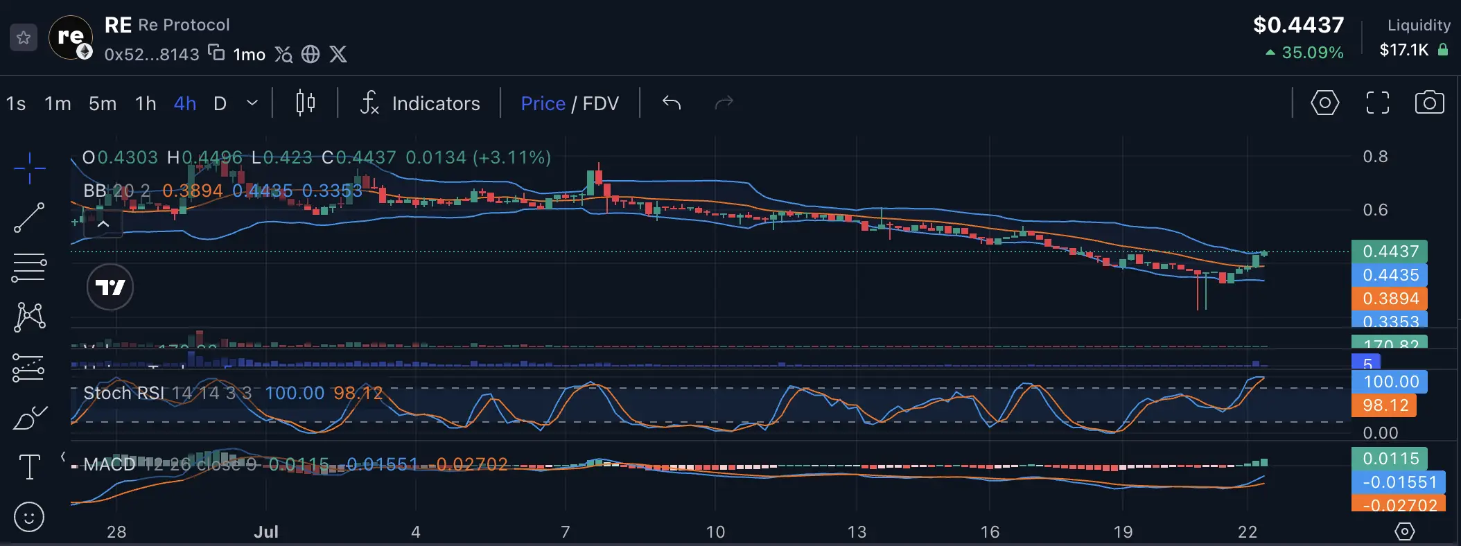Screen dimensions: 1461x546
Task: Click the orange BB basis label 0.3894
Action: coord(1389,299)
